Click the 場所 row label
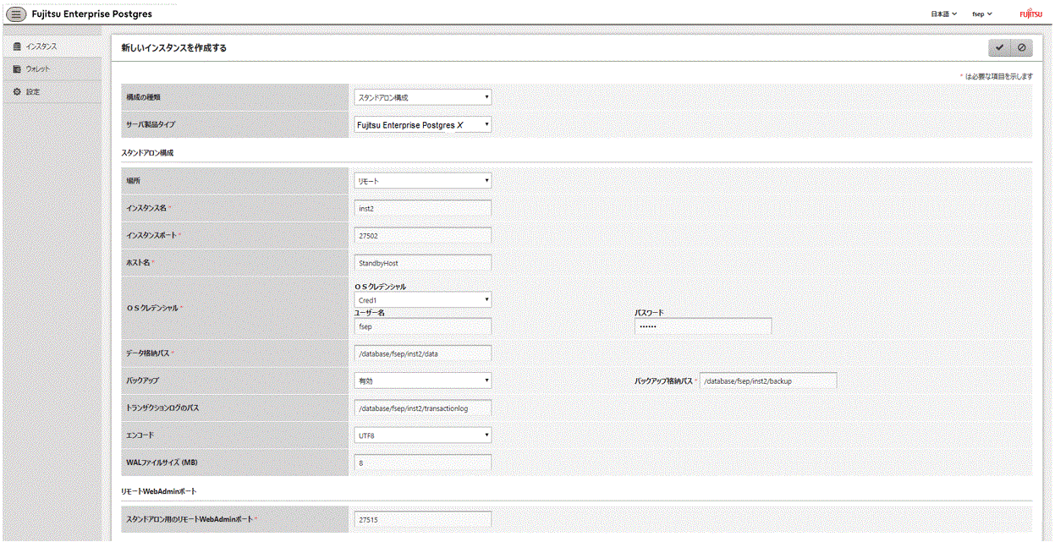1055x542 pixels. pos(134,180)
